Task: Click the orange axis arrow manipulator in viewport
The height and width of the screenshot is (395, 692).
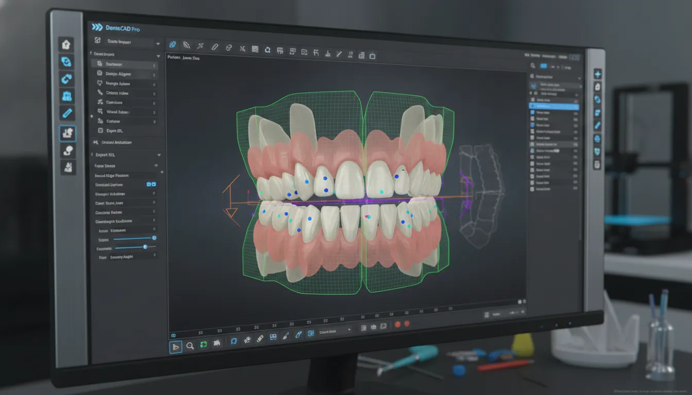Action: [x=231, y=201]
